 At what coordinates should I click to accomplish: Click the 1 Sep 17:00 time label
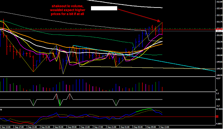coord(18,127)
